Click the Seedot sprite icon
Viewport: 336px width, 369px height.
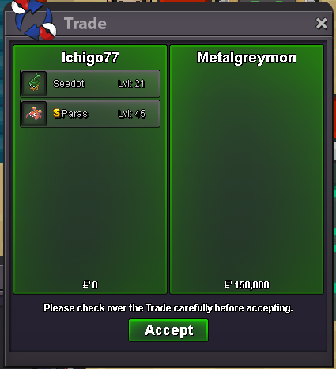click(x=34, y=84)
